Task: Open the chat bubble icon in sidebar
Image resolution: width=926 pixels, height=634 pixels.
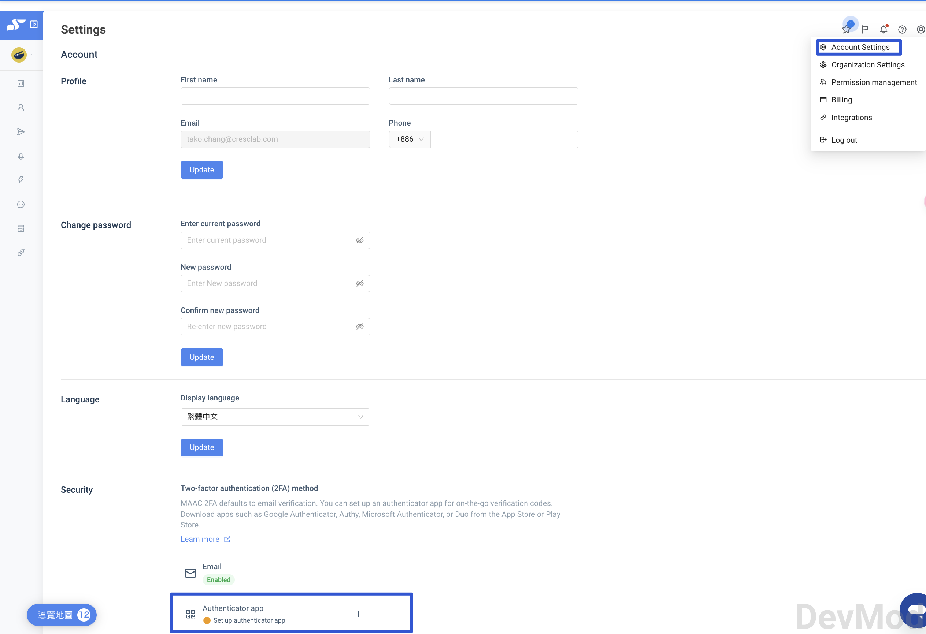Action: [x=21, y=204]
